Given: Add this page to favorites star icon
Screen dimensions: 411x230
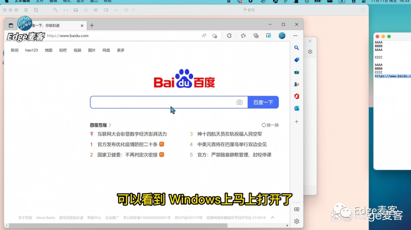Looking at the screenshot, I should coord(215,36).
